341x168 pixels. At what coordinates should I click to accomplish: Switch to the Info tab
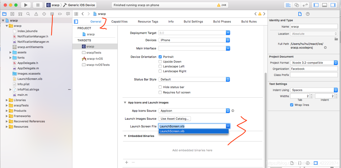(171, 21)
